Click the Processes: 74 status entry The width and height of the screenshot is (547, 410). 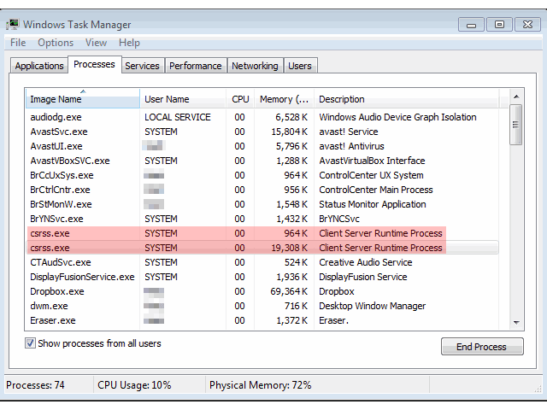point(35,385)
